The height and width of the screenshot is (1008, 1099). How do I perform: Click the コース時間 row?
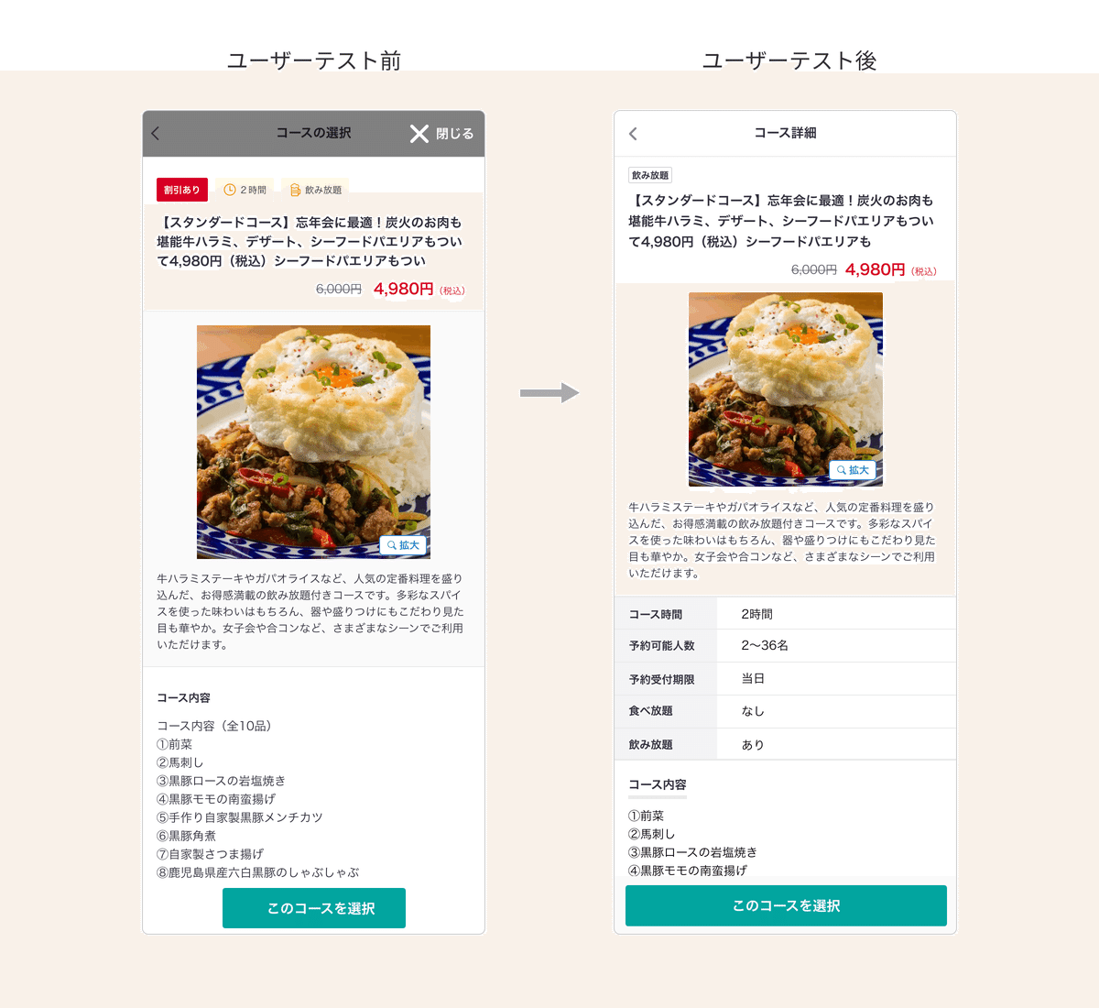point(786,614)
